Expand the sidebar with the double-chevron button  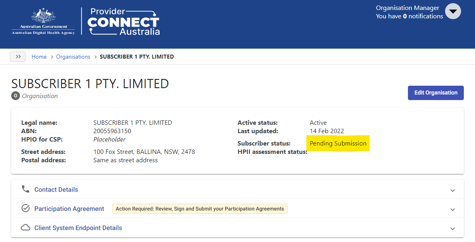tap(18, 57)
